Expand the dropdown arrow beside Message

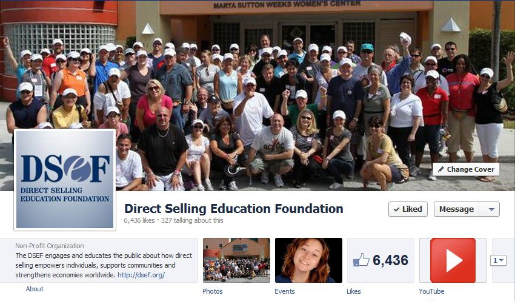491,209
